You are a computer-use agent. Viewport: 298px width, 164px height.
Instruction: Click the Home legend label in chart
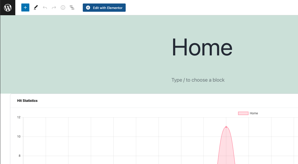tap(254, 113)
